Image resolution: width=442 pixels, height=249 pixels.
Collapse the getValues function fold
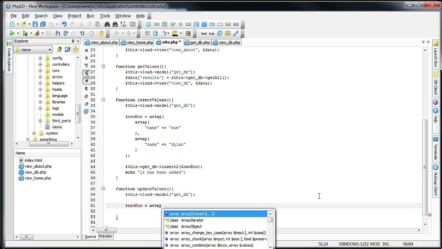click(103, 66)
